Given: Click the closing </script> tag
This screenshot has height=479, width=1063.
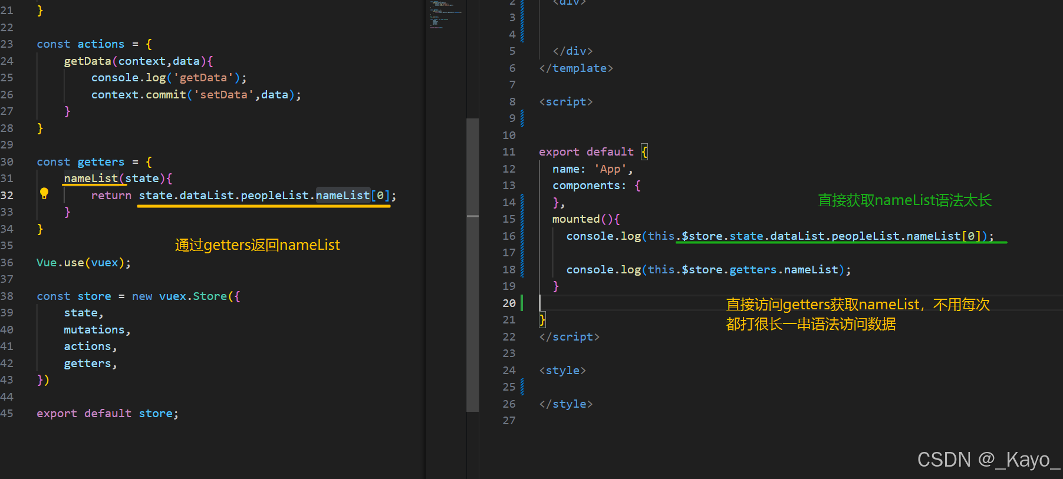Looking at the screenshot, I should pyautogui.click(x=570, y=337).
